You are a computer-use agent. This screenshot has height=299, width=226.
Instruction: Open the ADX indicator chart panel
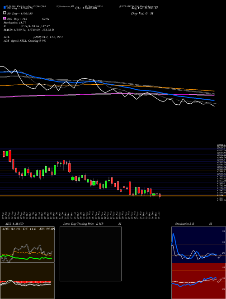click(27, 245)
